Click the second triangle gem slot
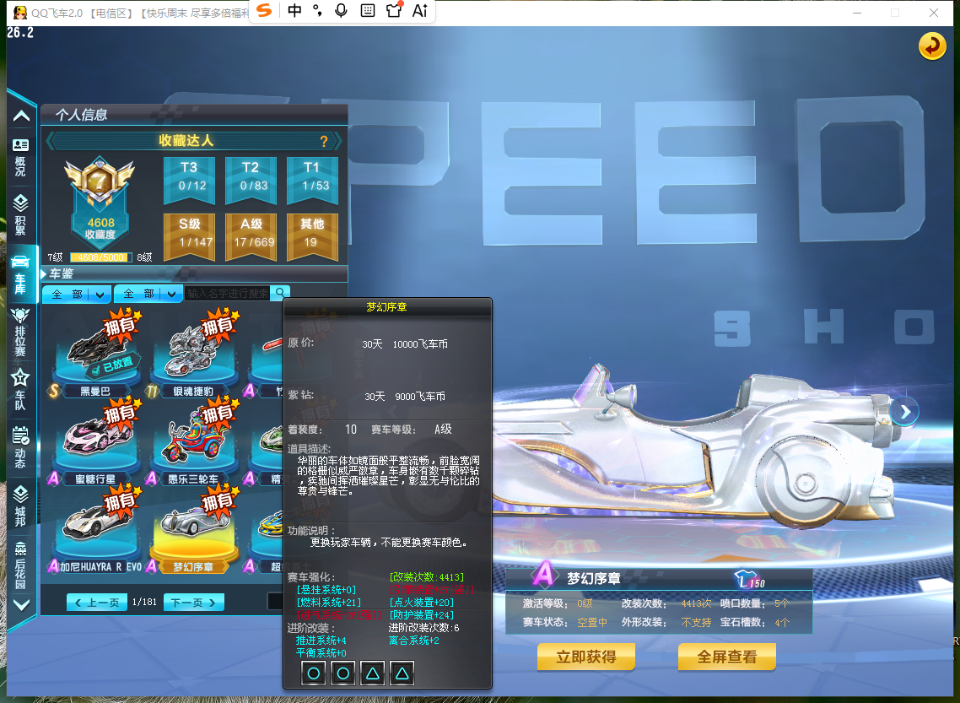Image resolution: width=960 pixels, height=703 pixels. (402, 673)
